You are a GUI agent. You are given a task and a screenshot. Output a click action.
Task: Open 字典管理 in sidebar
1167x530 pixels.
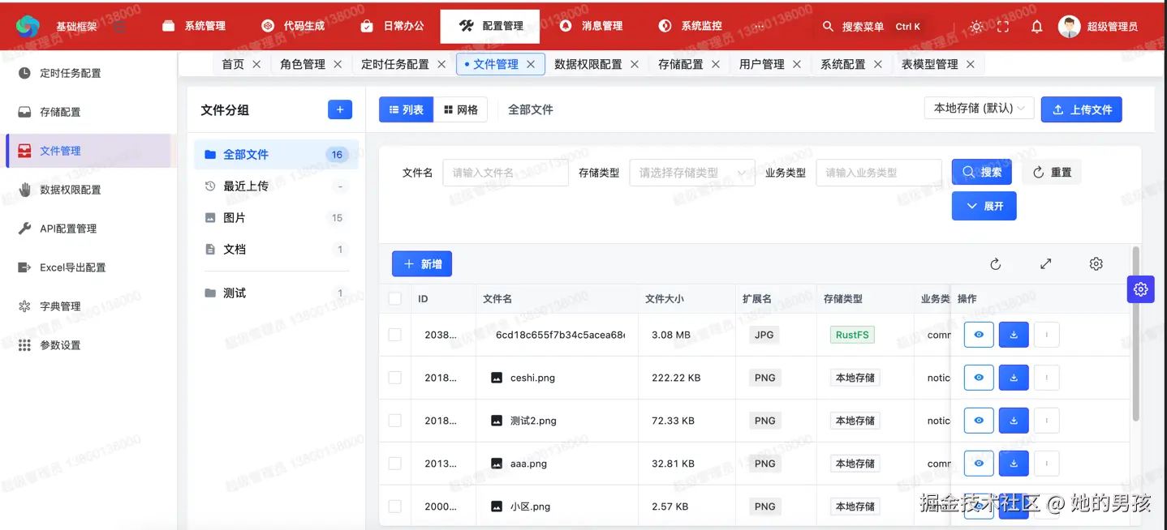click(88, 306)
